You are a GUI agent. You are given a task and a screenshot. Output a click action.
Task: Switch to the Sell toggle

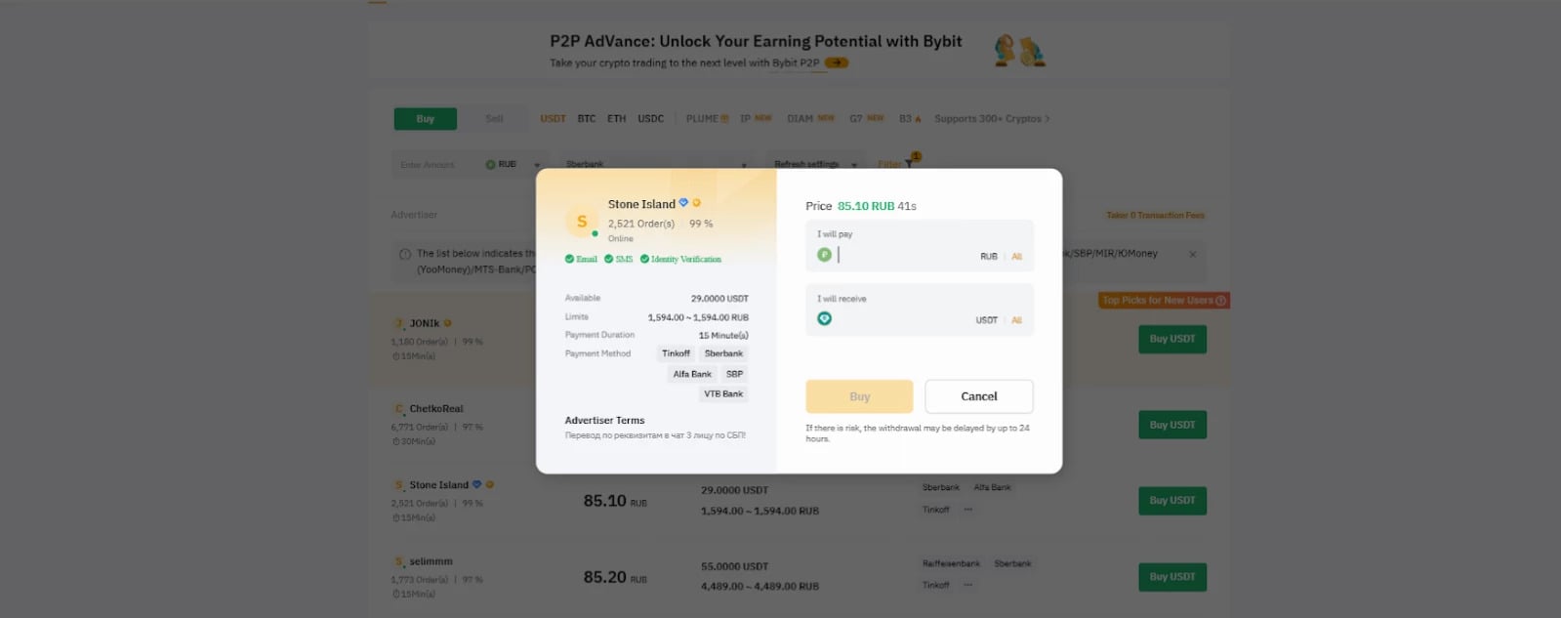[x=494, y=119]
